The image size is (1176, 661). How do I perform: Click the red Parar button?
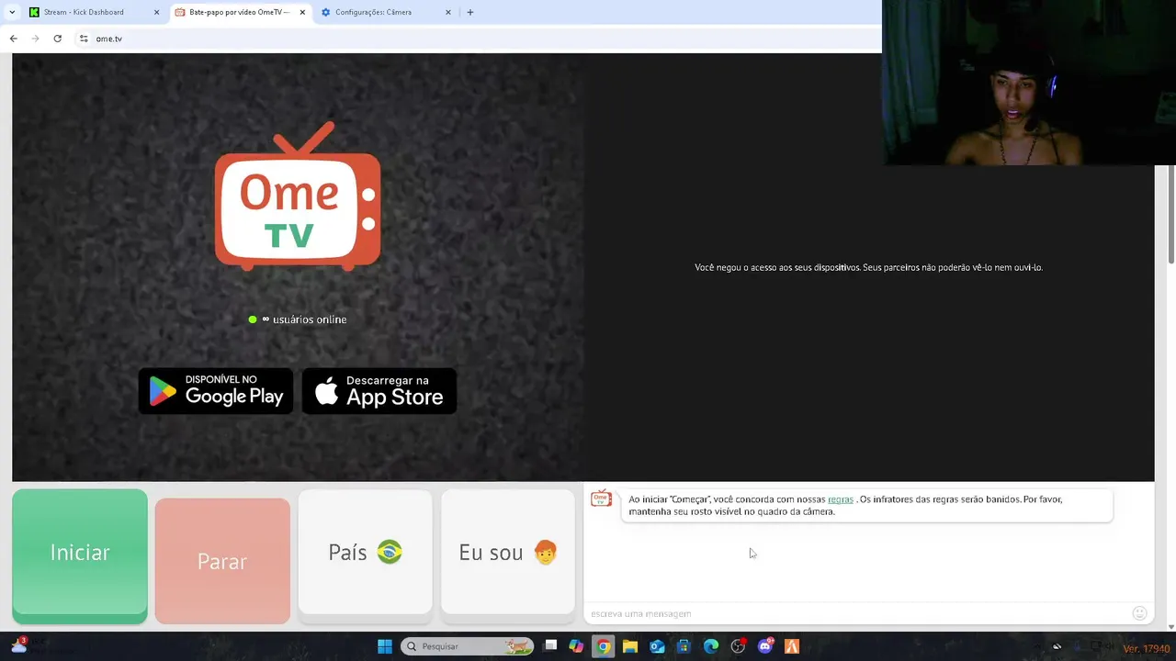tap(222, 561)
